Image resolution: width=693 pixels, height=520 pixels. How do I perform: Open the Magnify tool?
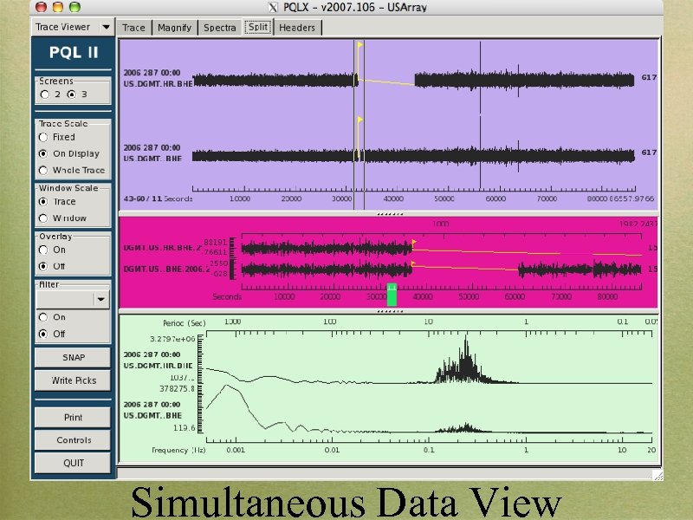pos(175,27)
